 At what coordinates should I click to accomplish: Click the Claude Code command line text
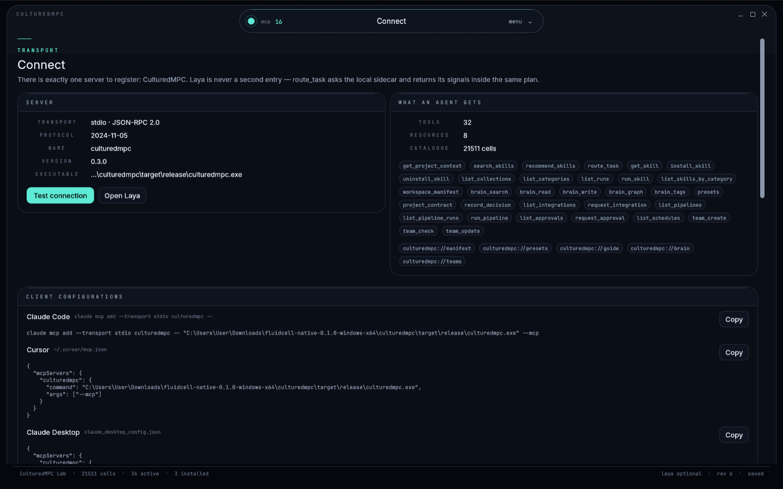tap(283, 333)
